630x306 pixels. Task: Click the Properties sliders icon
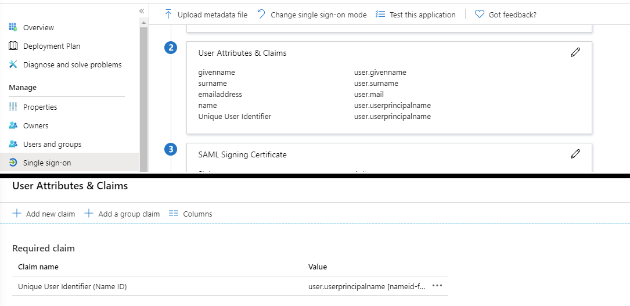pos(13,107)
